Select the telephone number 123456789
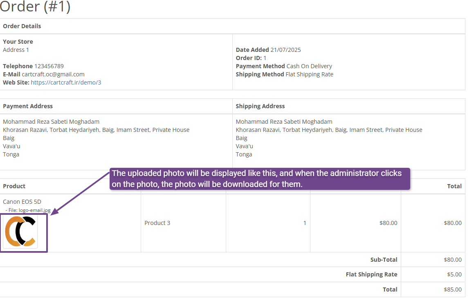The height and width of the screenshot is (305, 474). [49, 66]
